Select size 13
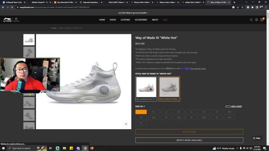269x151 pixels. tap(191, 117)
